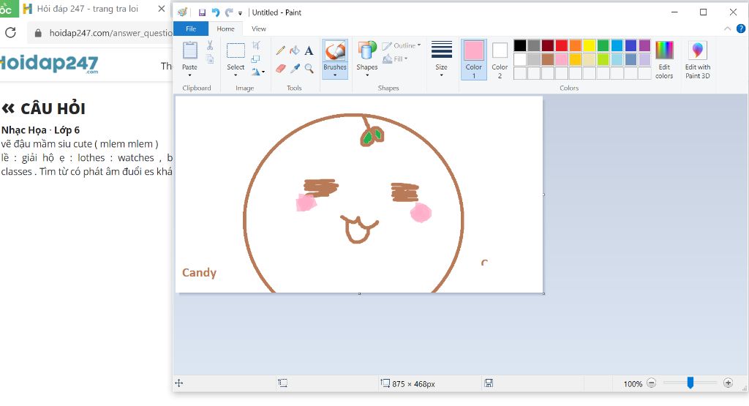This screenshot has height=406, width=749.
Task: Collapse the ribbon with the chevron
Action: [728, 29]
